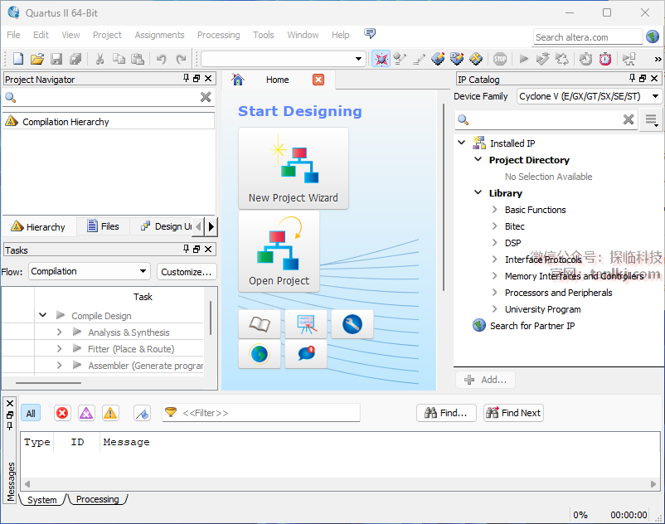Image resolution: width=665 pixels, height=524 pixels.
Task: Open the Device Family dropdown
Action: click(590, 96)
